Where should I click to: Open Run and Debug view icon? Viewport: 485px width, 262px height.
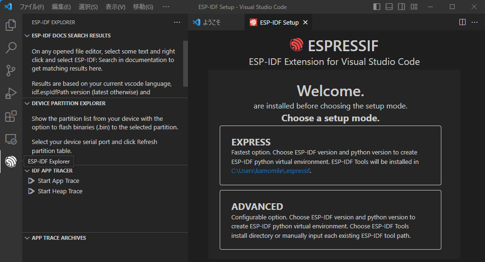pyautogui.click(x=11, y=93)
